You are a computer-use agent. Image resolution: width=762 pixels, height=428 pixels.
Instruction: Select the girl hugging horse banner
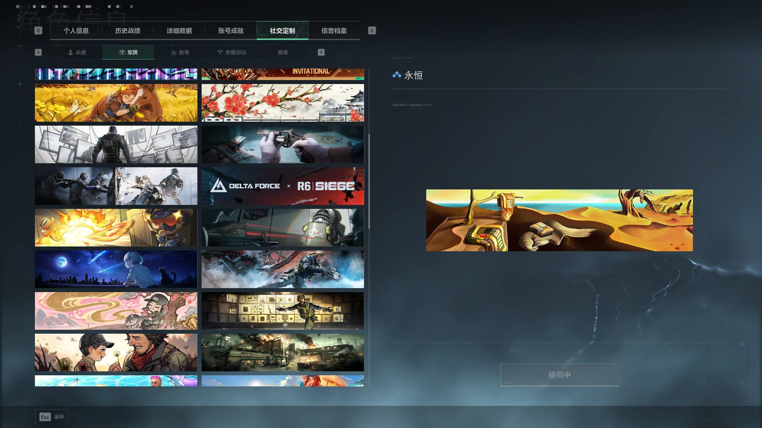tap(116, 103)
